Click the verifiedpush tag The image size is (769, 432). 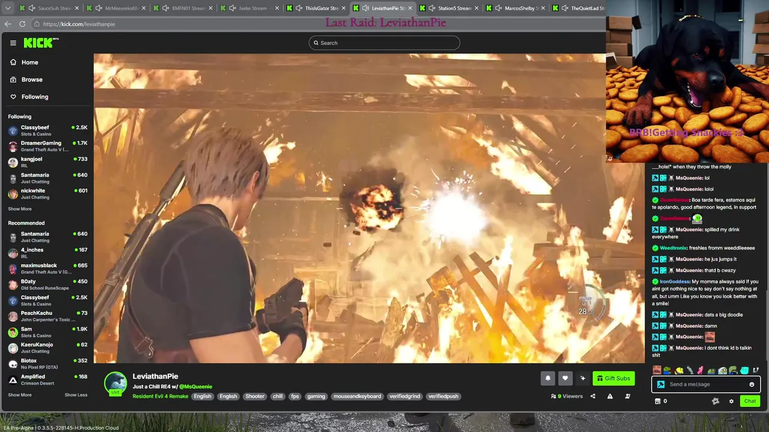(x=443, y=396)
